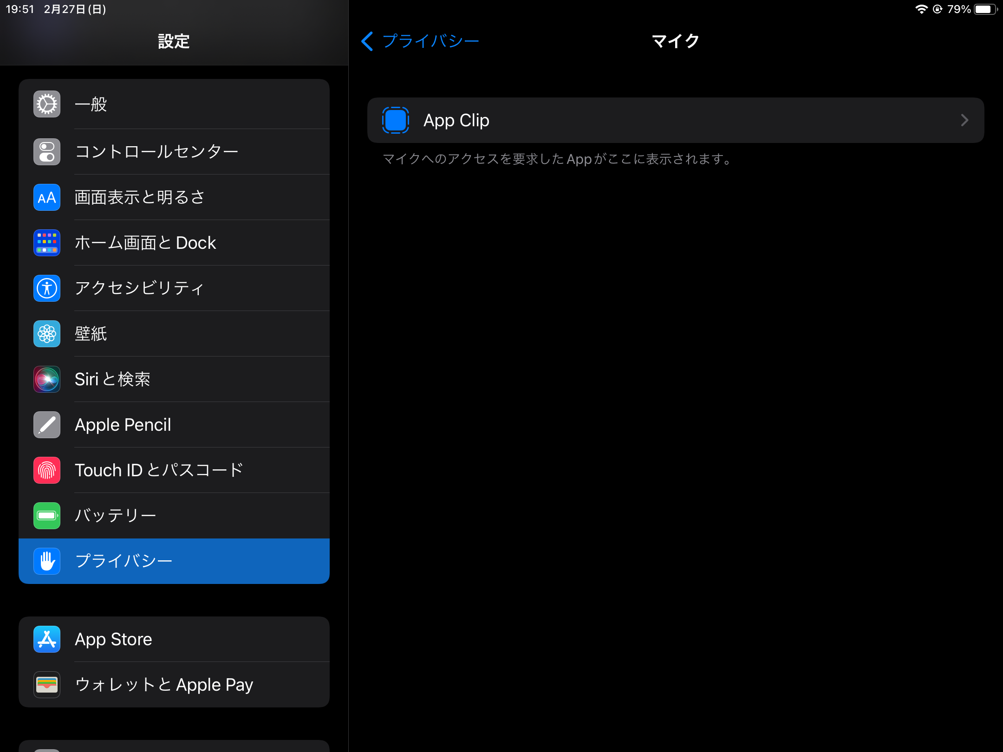
Task: Tap the App Clip row chevron
Action: [x=964, y=120]
